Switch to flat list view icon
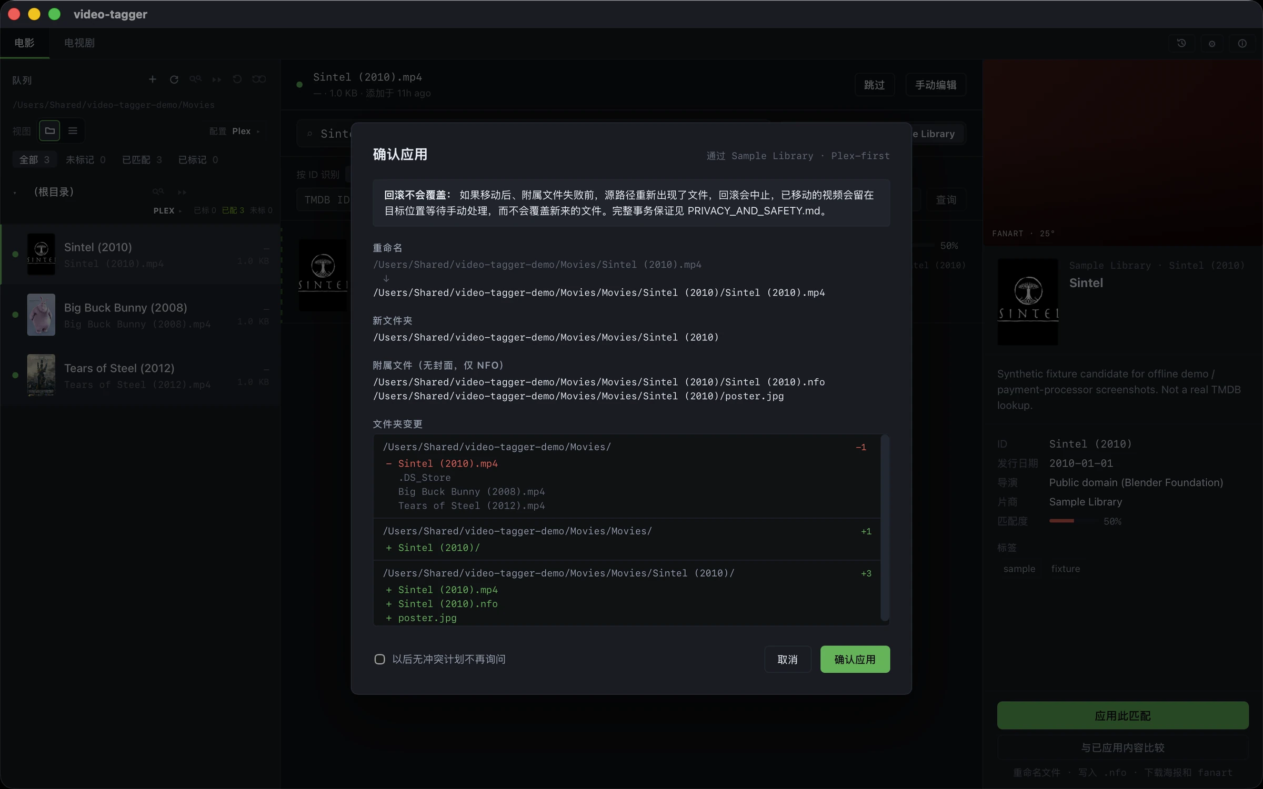 click(x=73, y=131)
